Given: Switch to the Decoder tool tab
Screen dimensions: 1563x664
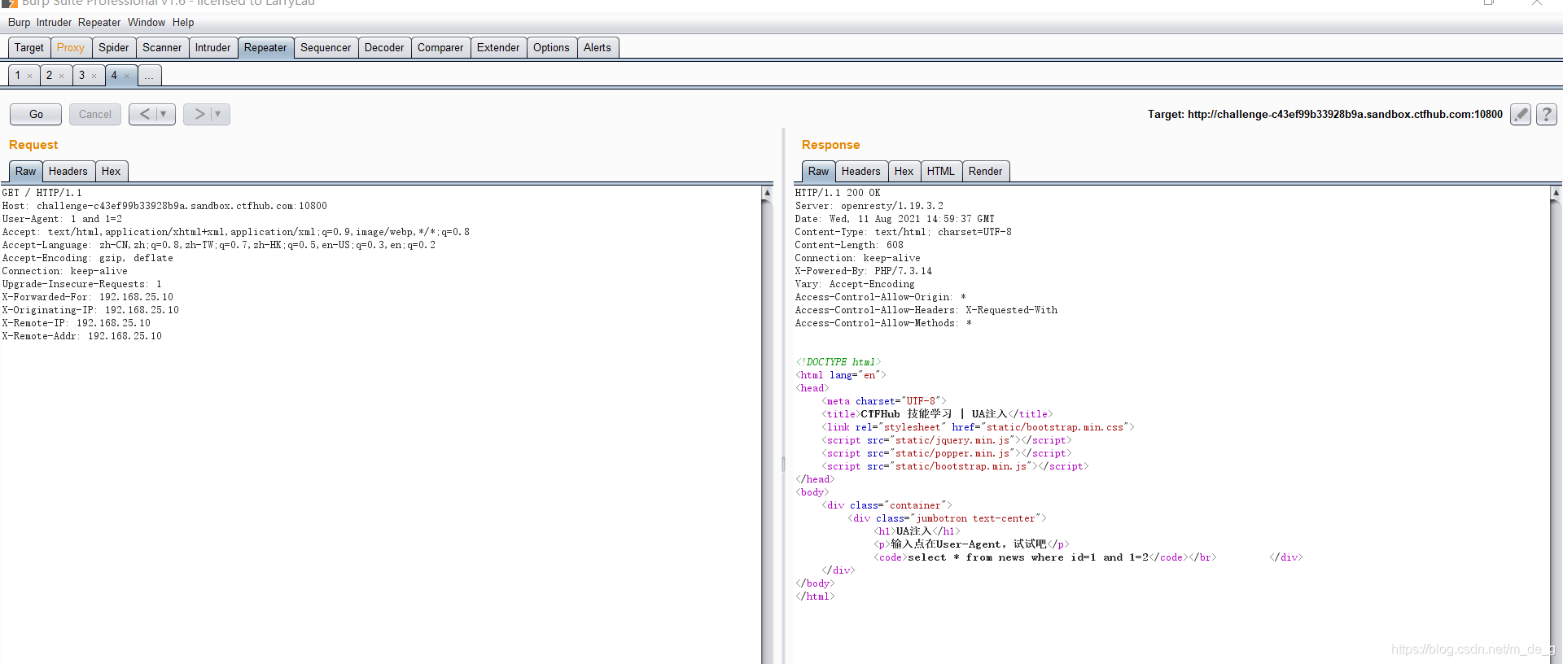Looking at the screenshot, I should tap(384, 48).
